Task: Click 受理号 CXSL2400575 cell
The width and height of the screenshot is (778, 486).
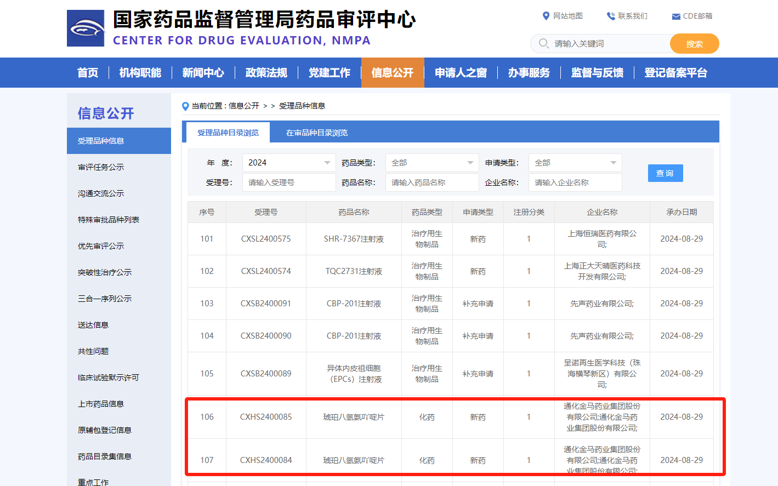Action: pyautogui.click(x=266, y=239)
